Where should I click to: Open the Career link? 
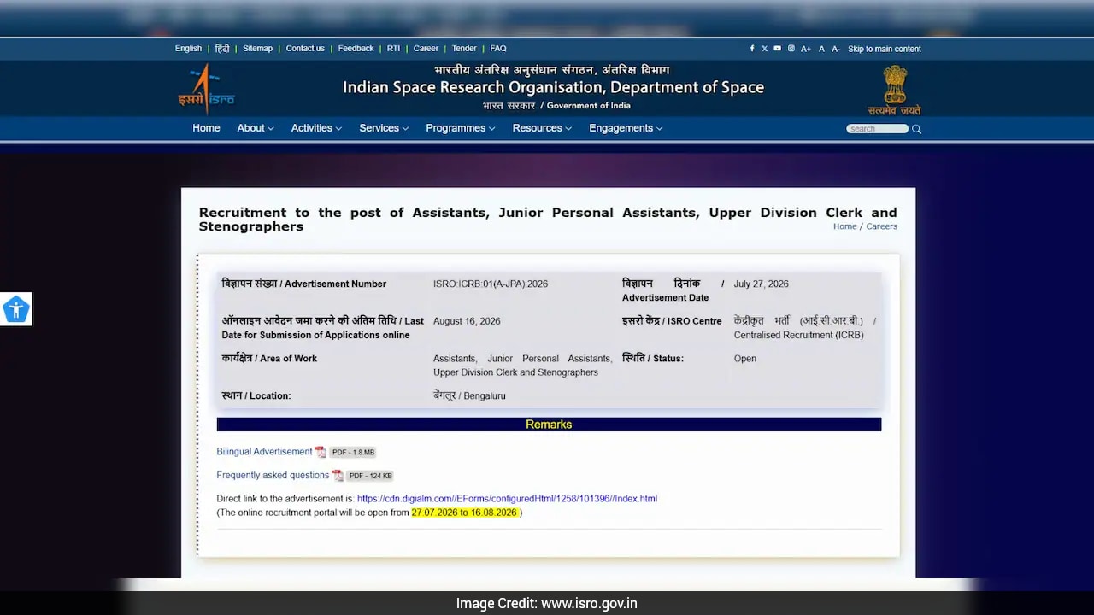pyautogui.click(x=426, y=49)
